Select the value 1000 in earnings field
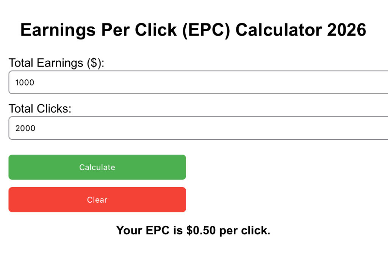 tap(25, 82)
